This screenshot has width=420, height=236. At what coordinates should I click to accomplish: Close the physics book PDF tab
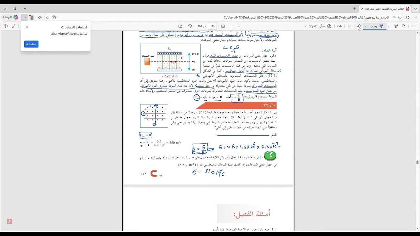coord(362,9)
